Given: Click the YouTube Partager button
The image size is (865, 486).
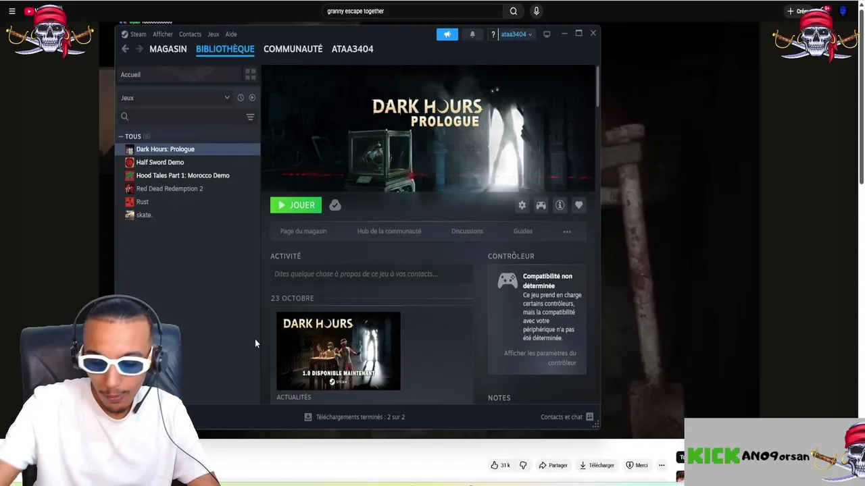Looking at the screenshot, I should point(553,465).
